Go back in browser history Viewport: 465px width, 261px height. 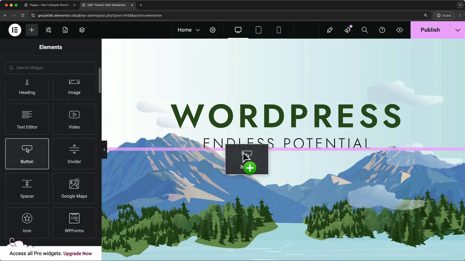click(x=5, y=15)
